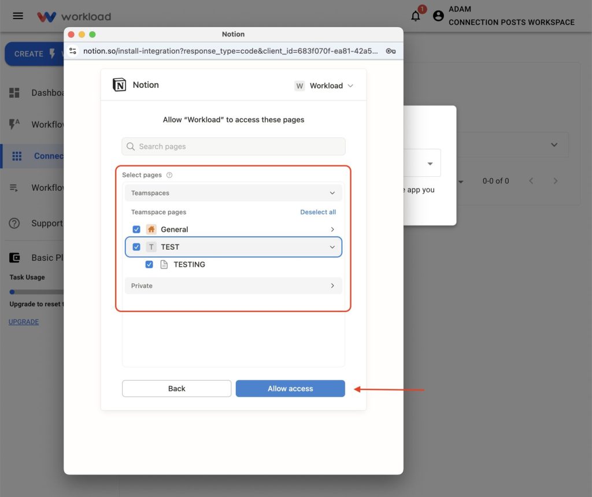Image resolution: width=592 pixels, height=497 pixels.
Task: Select the TESTING page row label
Action: point(189,264)
